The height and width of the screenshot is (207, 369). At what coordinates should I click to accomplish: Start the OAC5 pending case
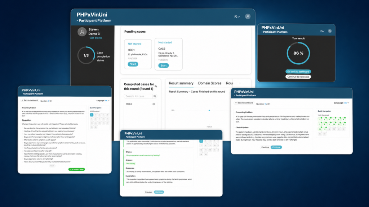tap(164, 65)
